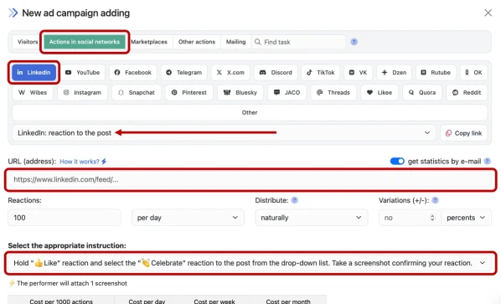
Task: Pick the Pinterest network button
Action: (189, 93)
